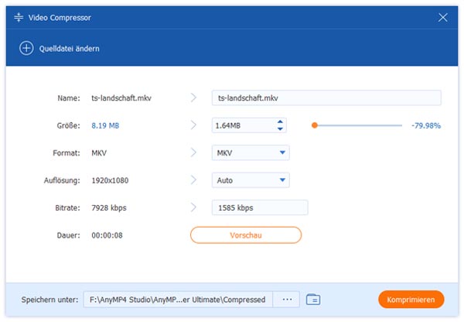Increase output size with the up stepper arrow
Screen dimensions: 464x322
click(x=280, y=122)
